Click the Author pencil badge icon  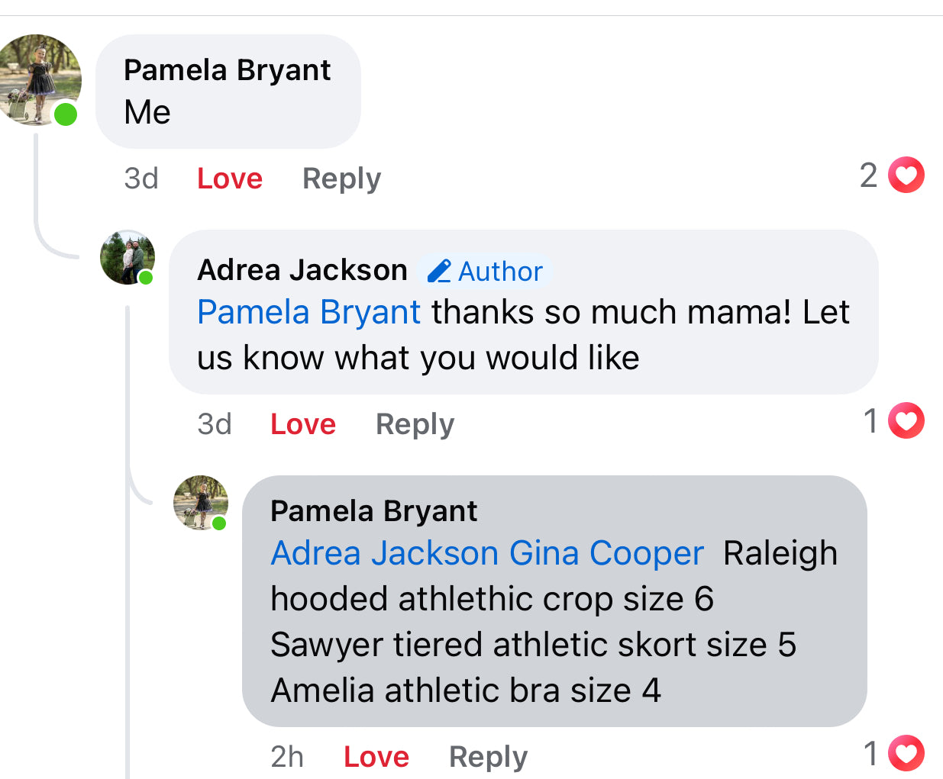coord(439,271)
